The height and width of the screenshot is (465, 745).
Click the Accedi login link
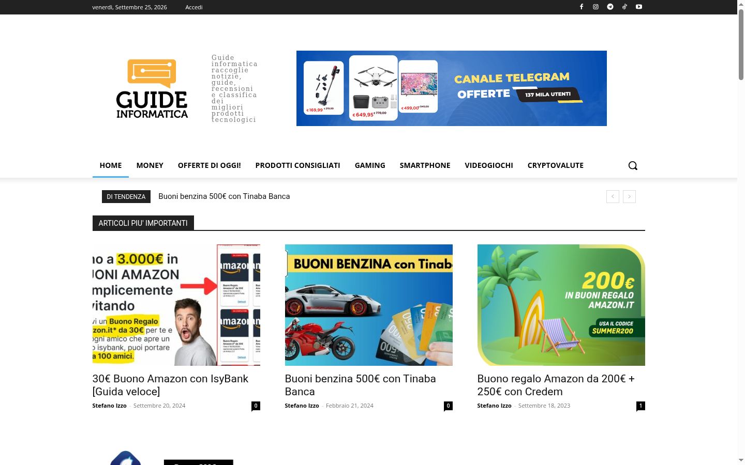click(x=194, y=7)
